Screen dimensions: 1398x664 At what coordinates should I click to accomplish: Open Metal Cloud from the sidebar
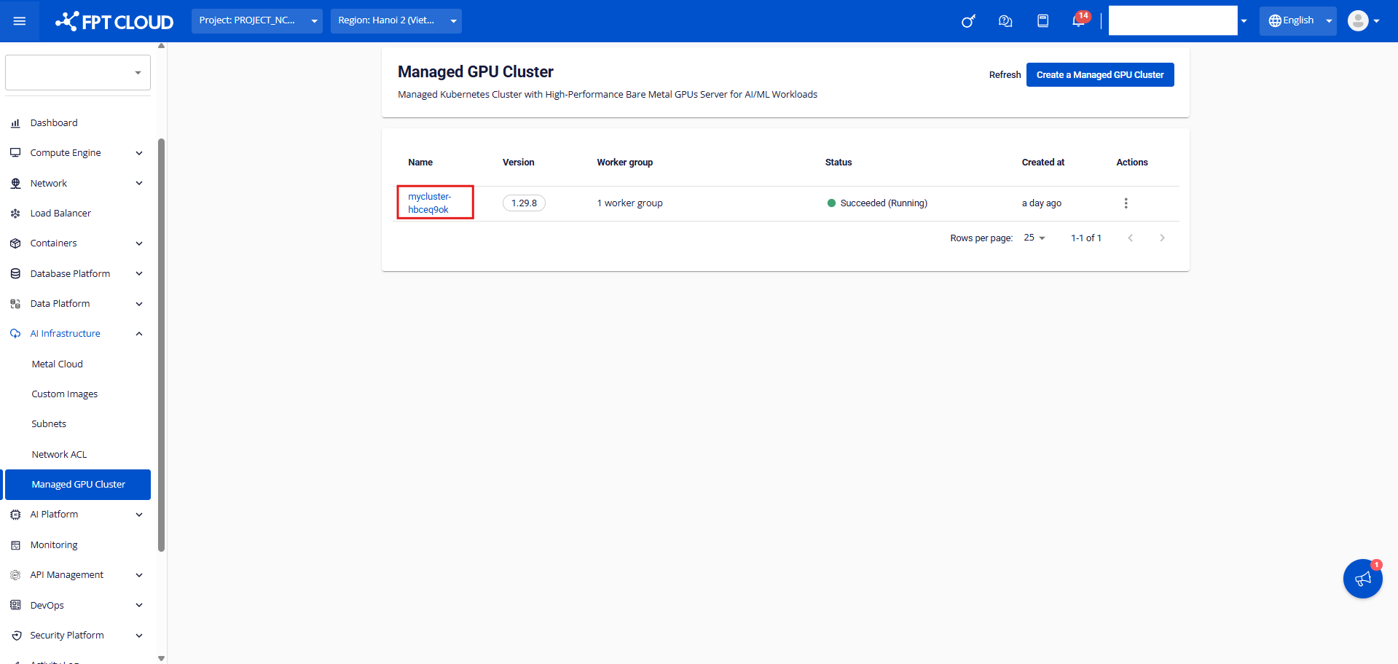(58, 364)
